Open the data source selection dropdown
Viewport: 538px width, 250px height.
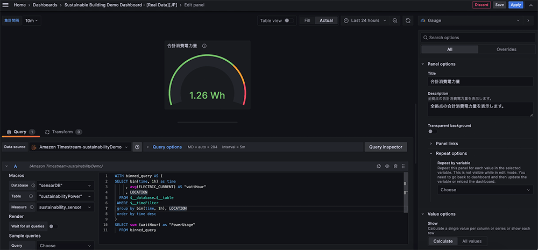[80, 147]
